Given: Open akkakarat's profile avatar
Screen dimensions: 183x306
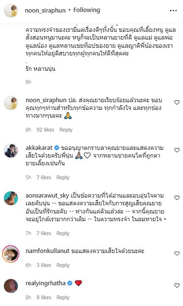Looking at the screenshot, I should (x=11, y=151).
